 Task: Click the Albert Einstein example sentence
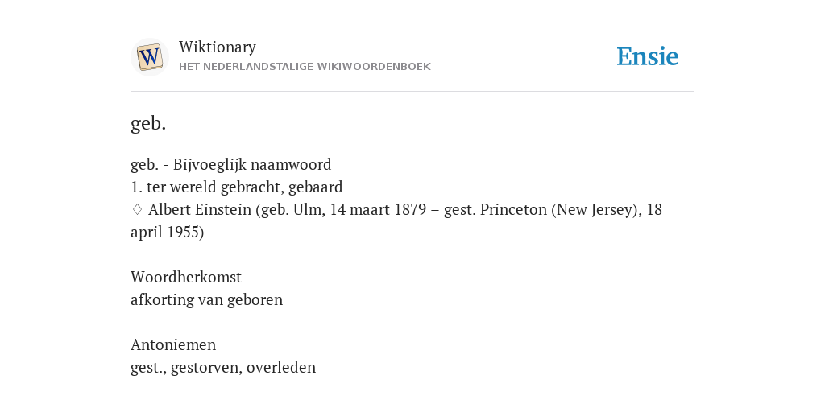396,220
